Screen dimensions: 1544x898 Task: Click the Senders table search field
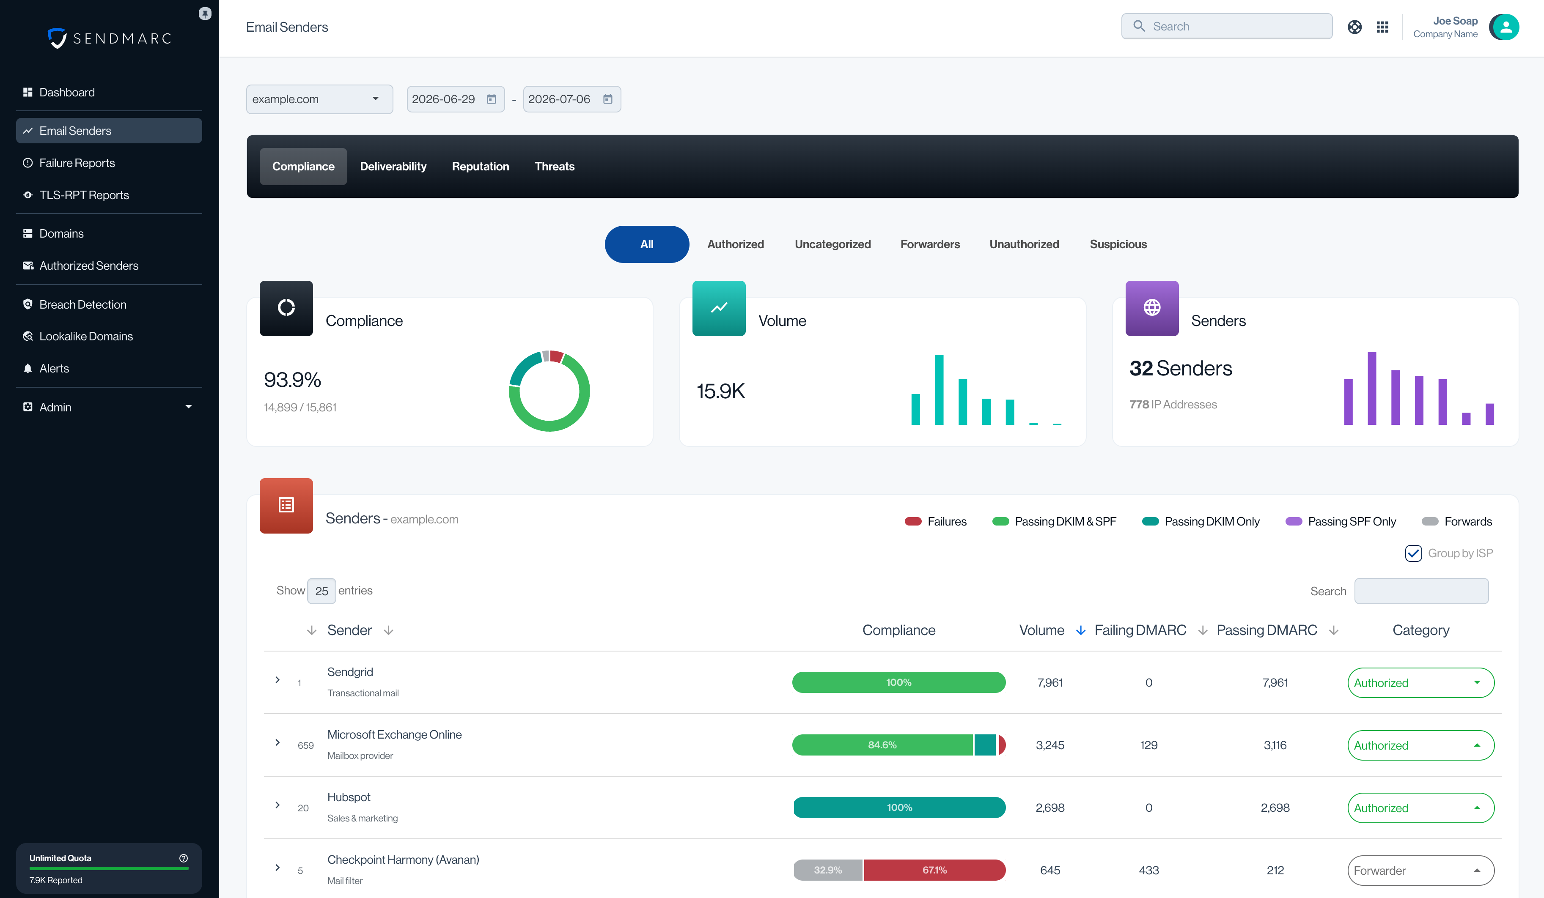coord(1421,591)
